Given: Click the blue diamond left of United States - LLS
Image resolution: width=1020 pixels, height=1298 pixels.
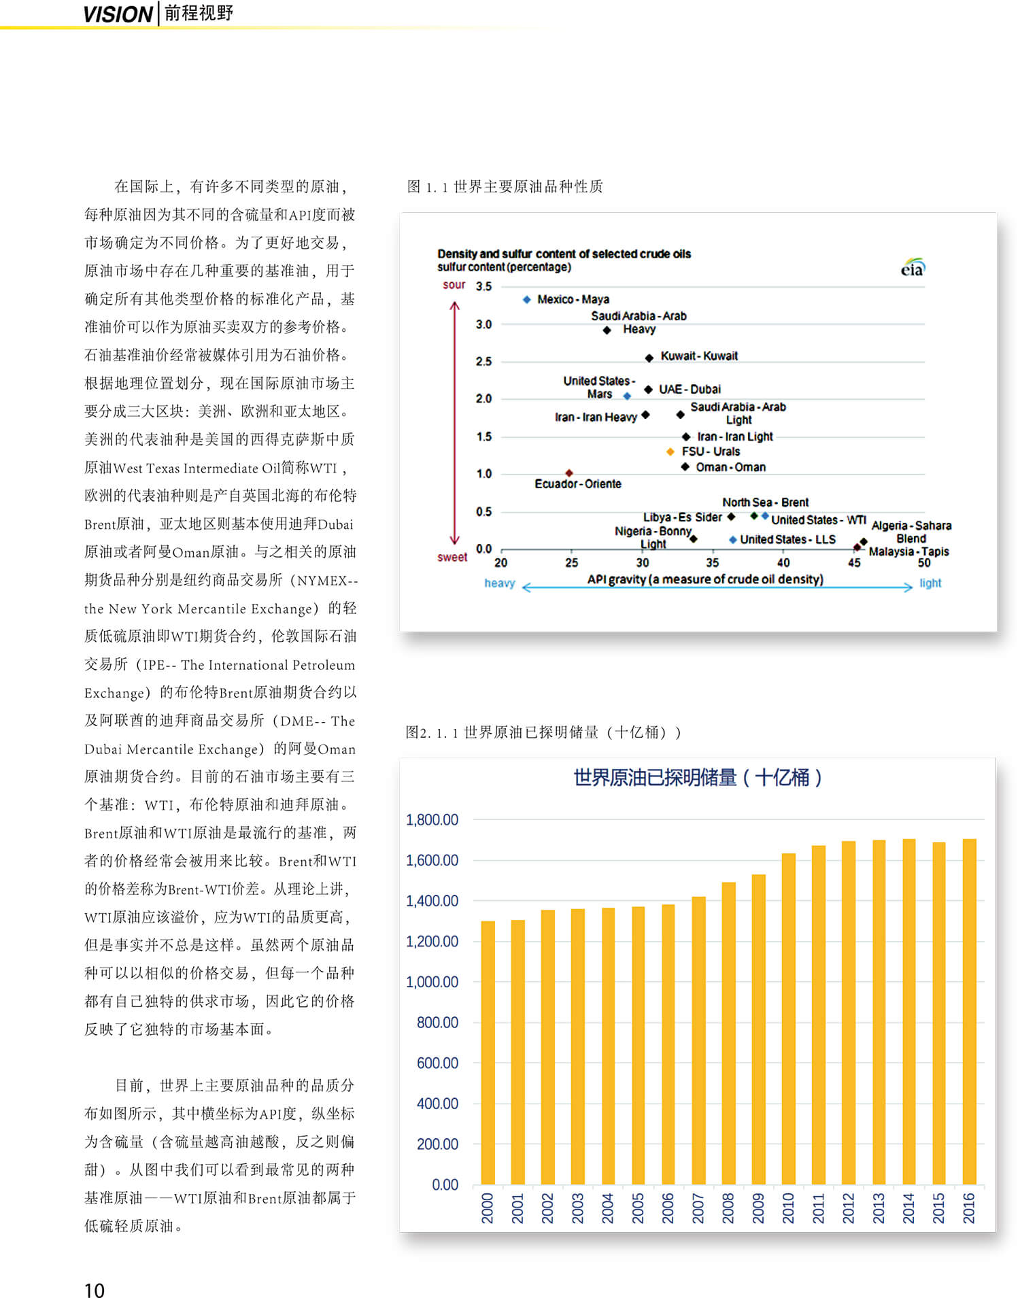Looking at the screenshot, I should click(732, 540).
